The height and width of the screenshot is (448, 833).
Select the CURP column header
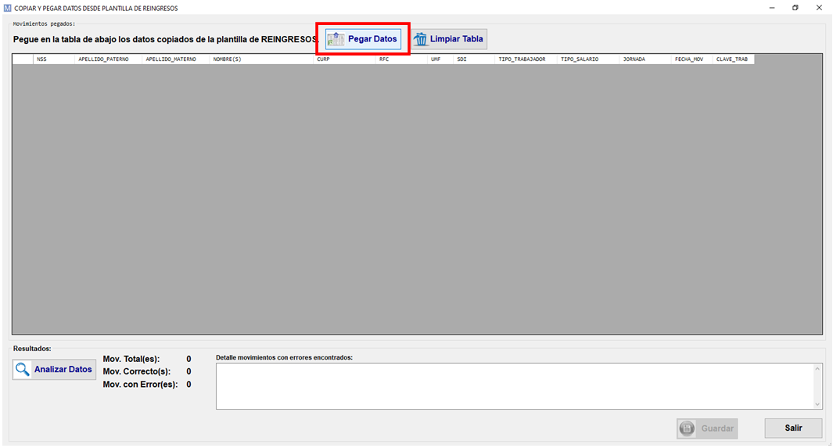pyautogui.click(x=344, y=59)
